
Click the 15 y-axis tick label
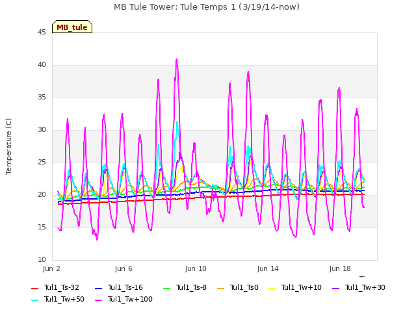[x=42, y=227]
